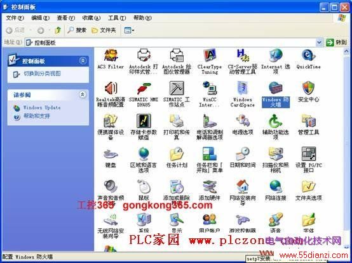Click the Windows Update link
352x263 pixels.
tap(42, 108)
